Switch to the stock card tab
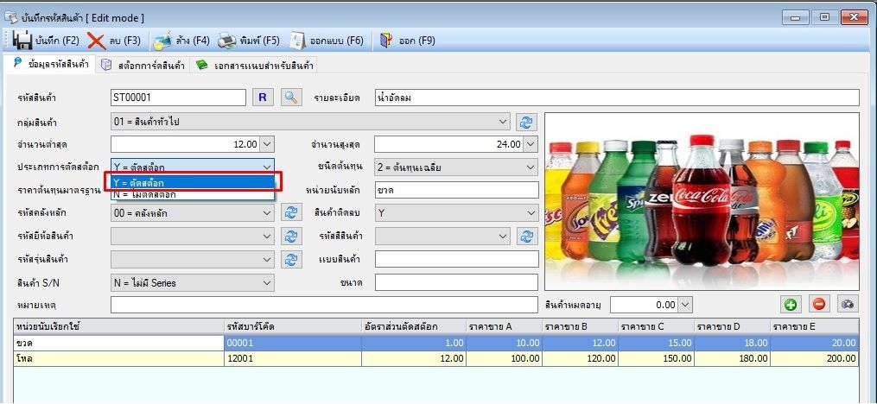Image resolution: width=877 pixels, height=404 pixels. (x=143, y=66)
